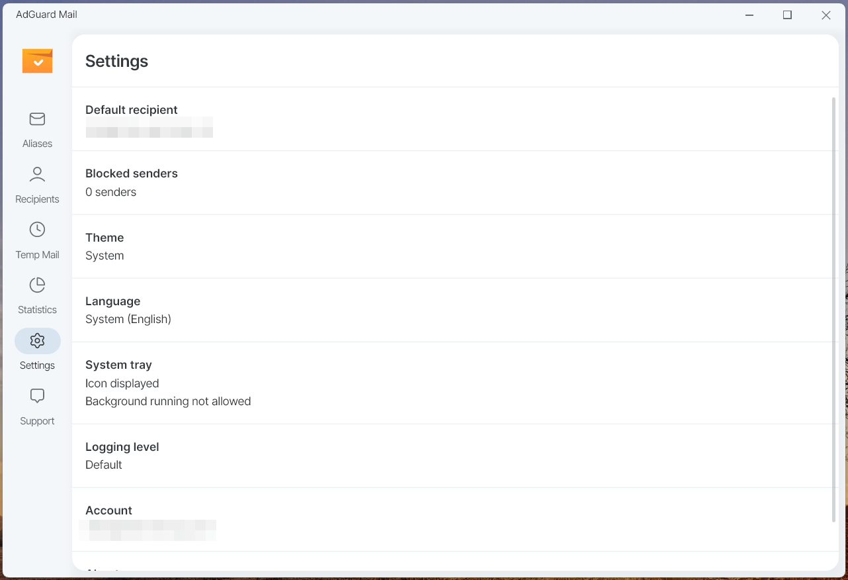The image size is (848, 580).
Task: View Statistics pie chart icon
Action: (x=37, y=285)
